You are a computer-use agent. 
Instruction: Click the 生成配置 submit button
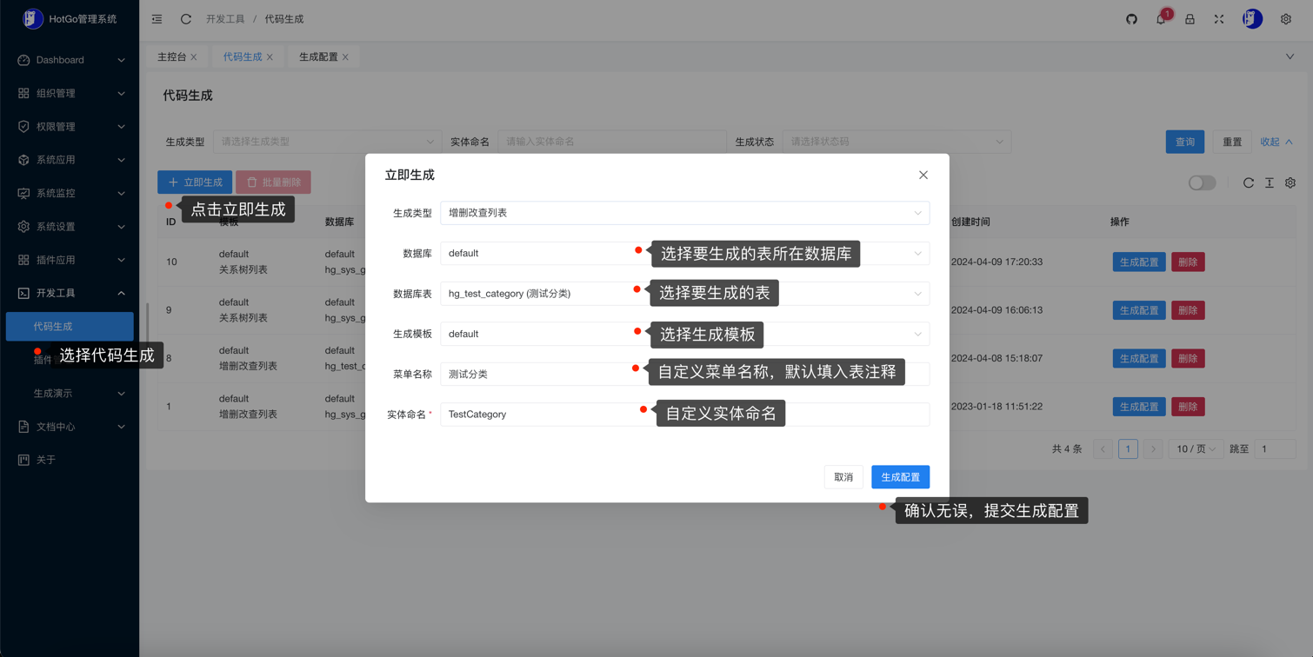(x=900, y=477)
